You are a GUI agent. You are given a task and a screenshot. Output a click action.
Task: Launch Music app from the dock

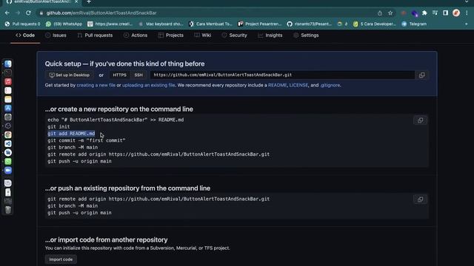coord(8,82)
